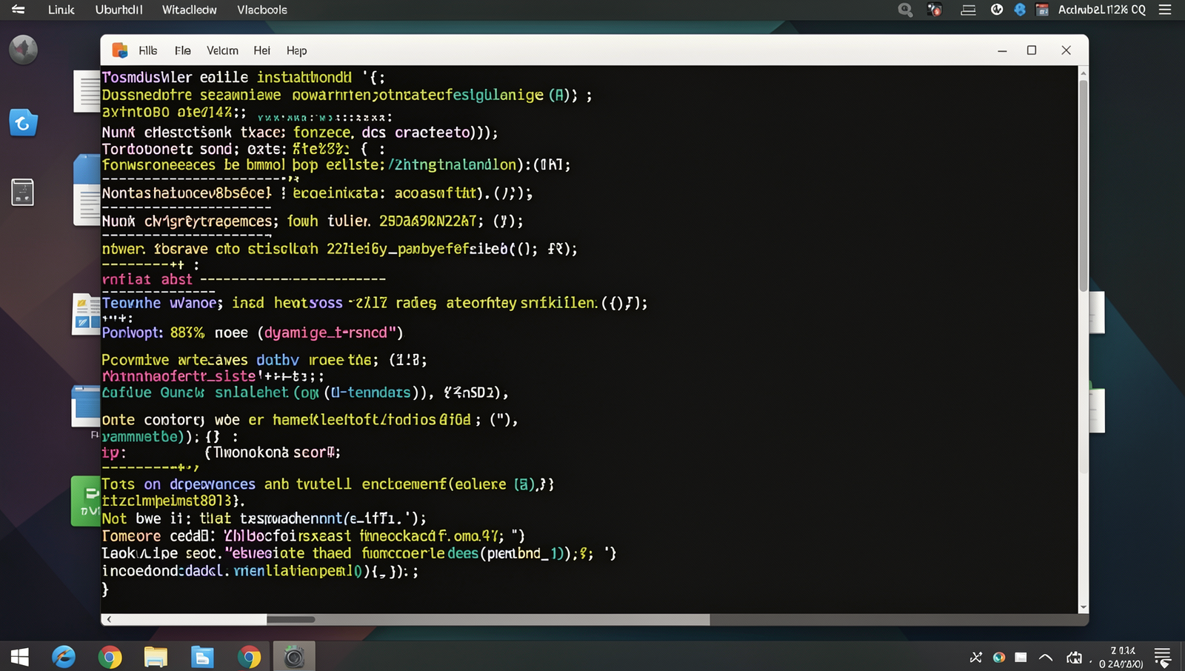Open the blue folder with refresh arrow on desktop
The image size is (1185, 671).
pyautogui.click(x=23, y=123)
